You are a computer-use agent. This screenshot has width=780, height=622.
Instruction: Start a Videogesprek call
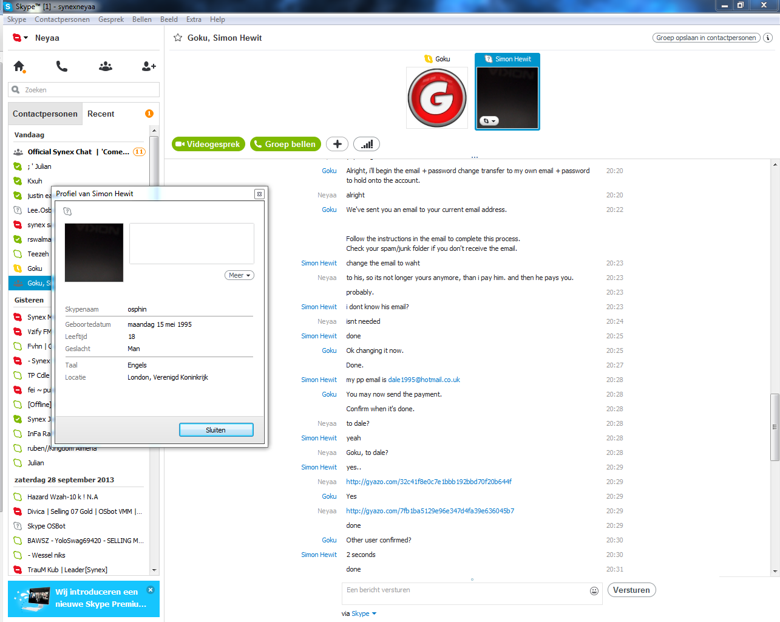pos(208,144)
